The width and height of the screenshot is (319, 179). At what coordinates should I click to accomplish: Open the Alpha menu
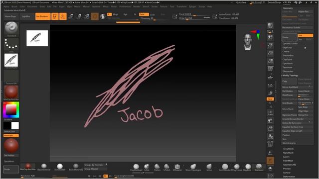click(6, 6)
